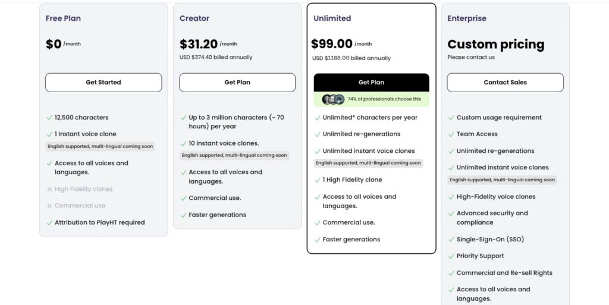Select the Free Plan heading
This screenshot has width=609, height=305.
coord(63,18)
